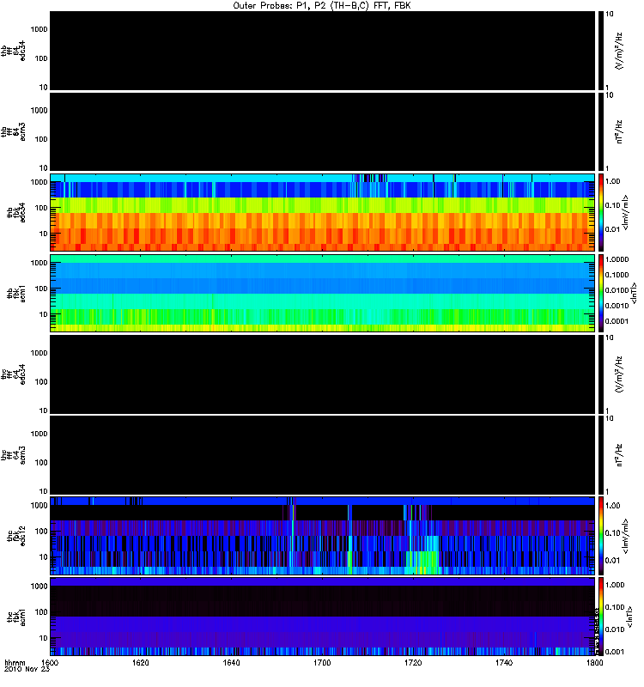Select the thc fff 64 scm3 spectrogram panel
This screenshot has height=687, width=644.
pyautogui.click(x=322, y=455)
